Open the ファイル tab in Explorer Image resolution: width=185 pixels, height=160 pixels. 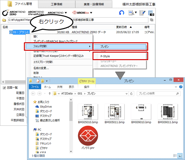[x=35, y=87]
